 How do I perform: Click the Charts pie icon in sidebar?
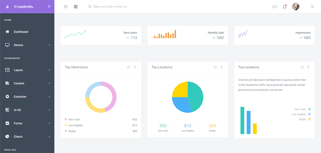[x=7, y=137]
